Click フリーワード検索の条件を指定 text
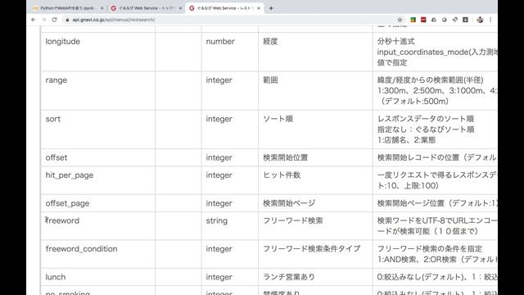 click(430, 249)
